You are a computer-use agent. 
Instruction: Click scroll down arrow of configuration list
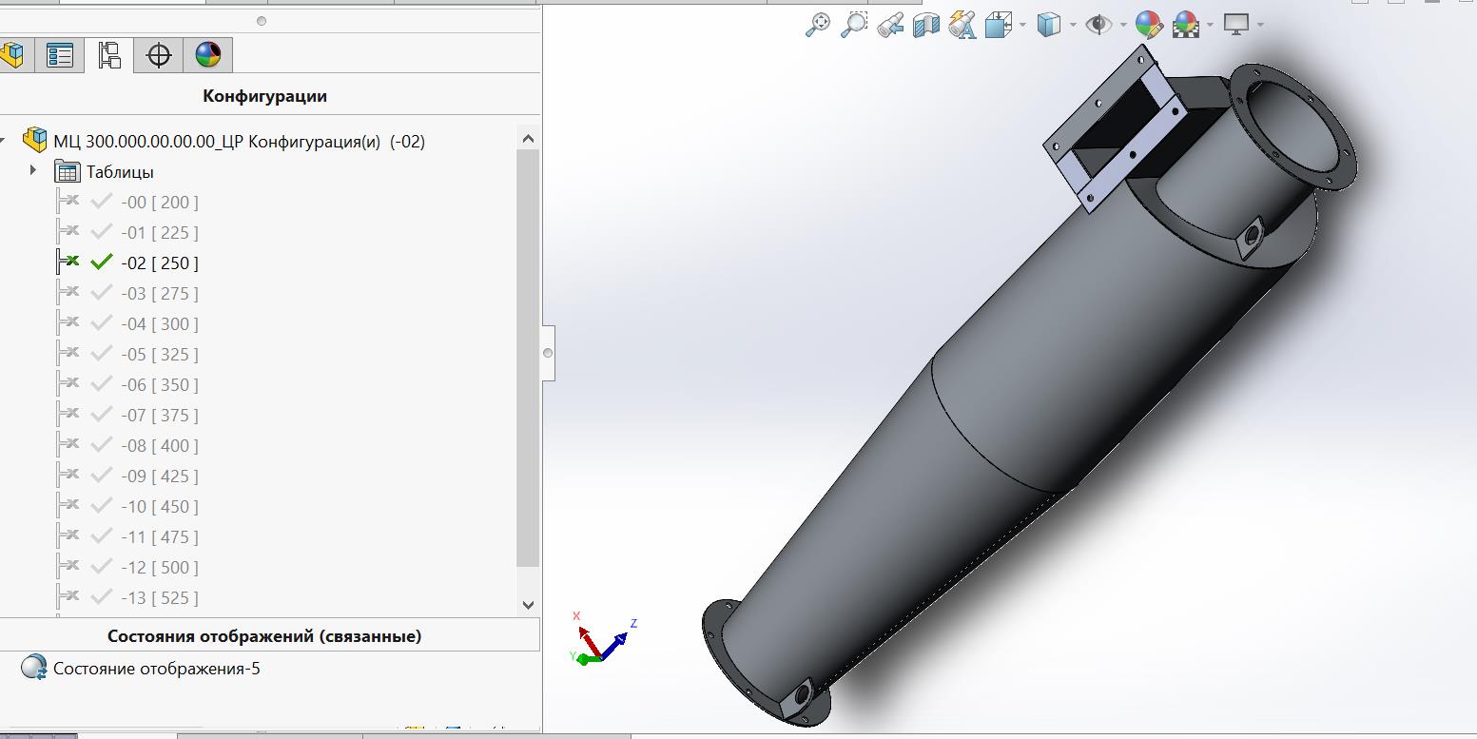[529, 604]
